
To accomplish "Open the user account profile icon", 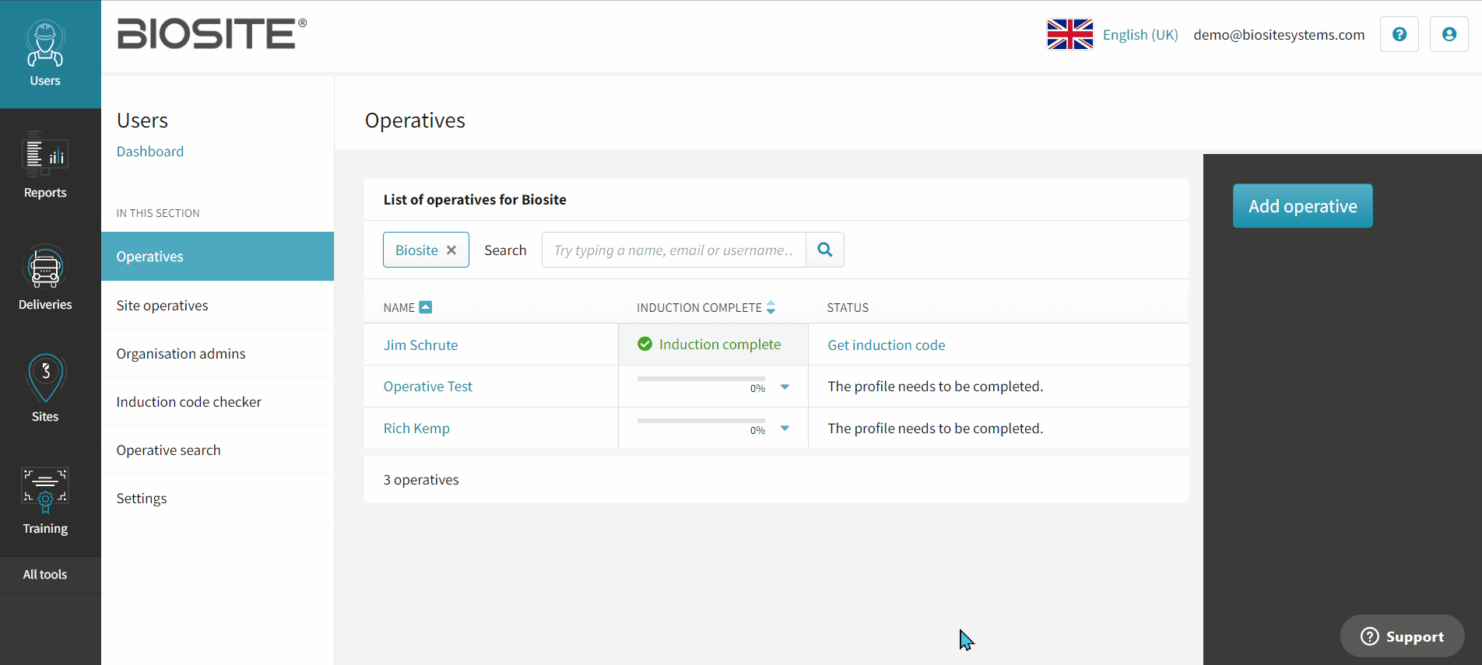I will click(x=1449, y=34).
